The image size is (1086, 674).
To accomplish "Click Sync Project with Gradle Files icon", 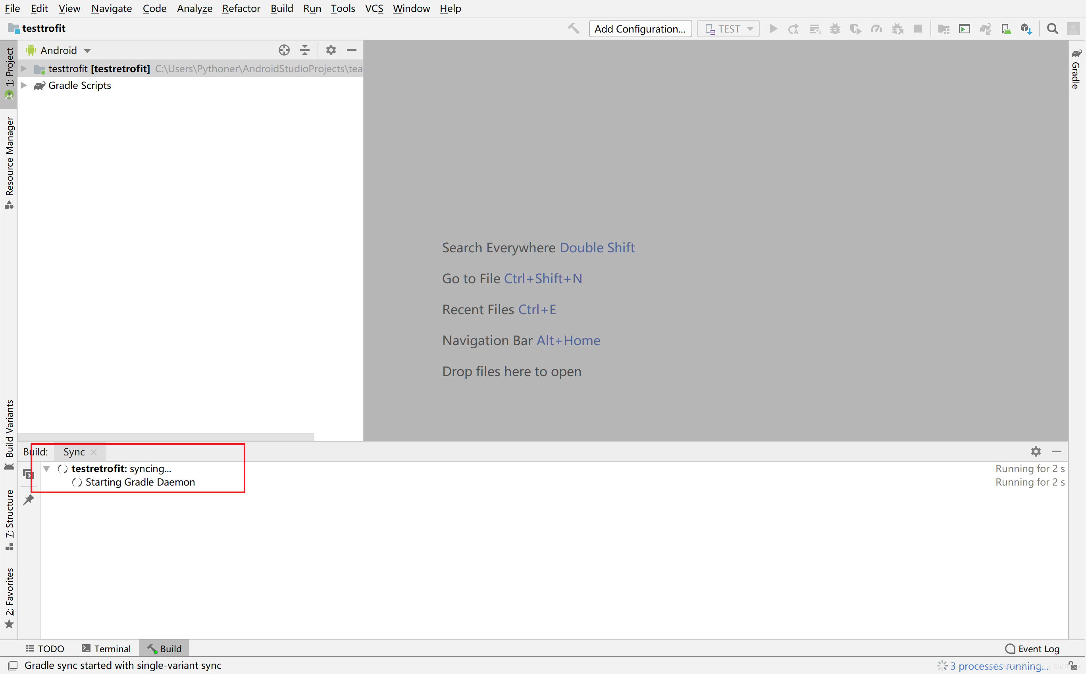I will (x=985, y=29).
